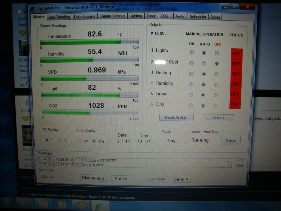Copy the messages log
The width and height of the screenshot is (281, 211).
240,159
